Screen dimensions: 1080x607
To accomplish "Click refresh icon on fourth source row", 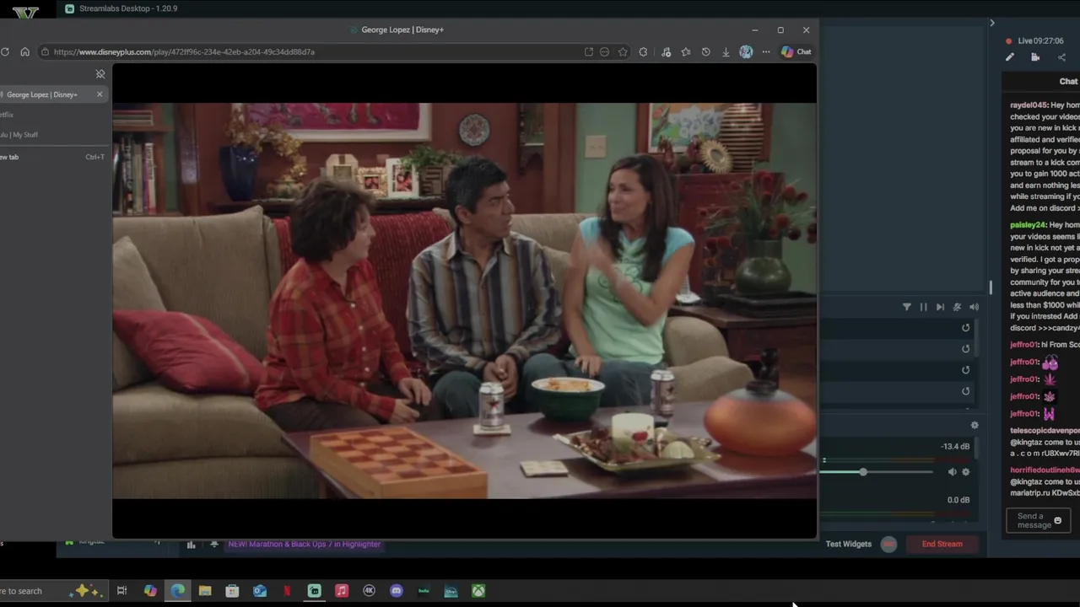I will point(966,391).
